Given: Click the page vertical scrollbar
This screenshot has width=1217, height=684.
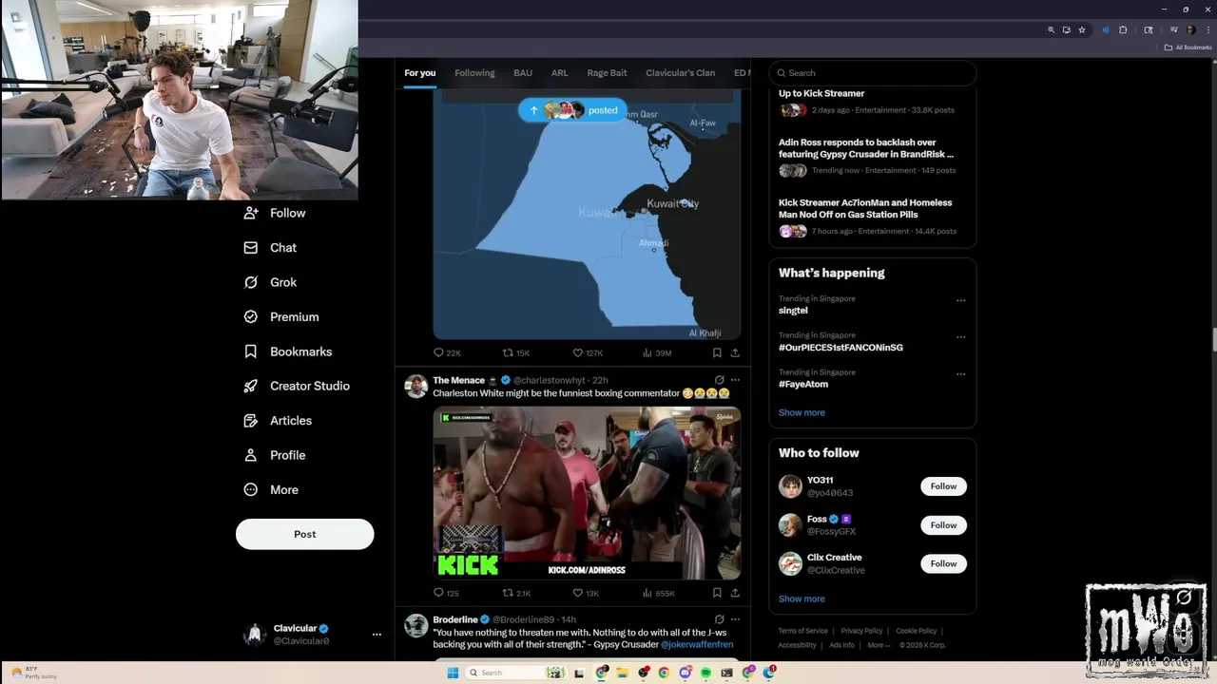Looking at the screenshot, I should coord(1213,339).
